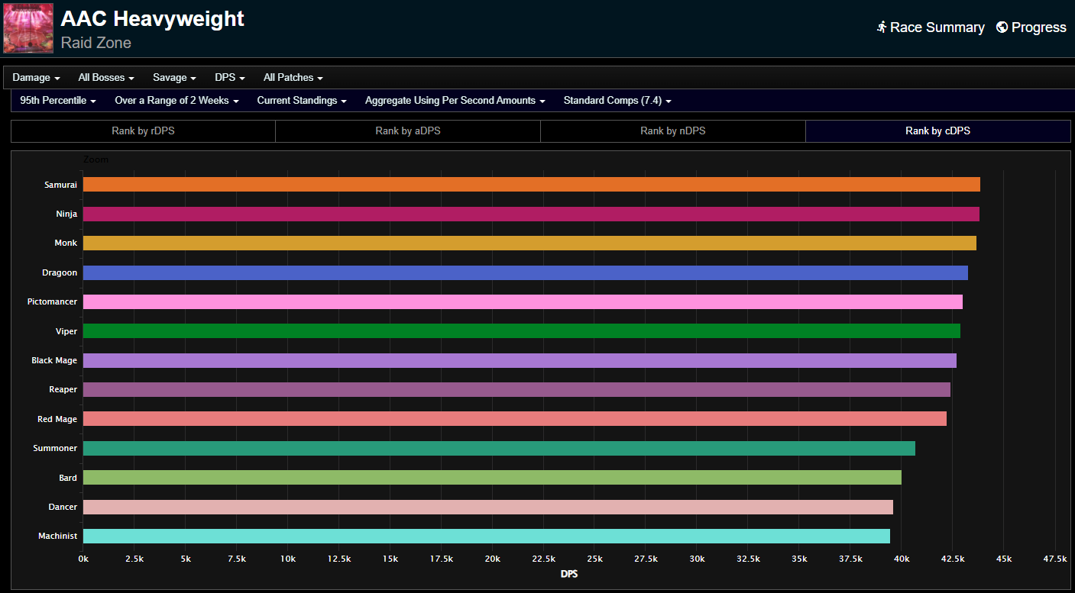
Task: Click the AAC Heavyweight page title
Action: (153, 18)
